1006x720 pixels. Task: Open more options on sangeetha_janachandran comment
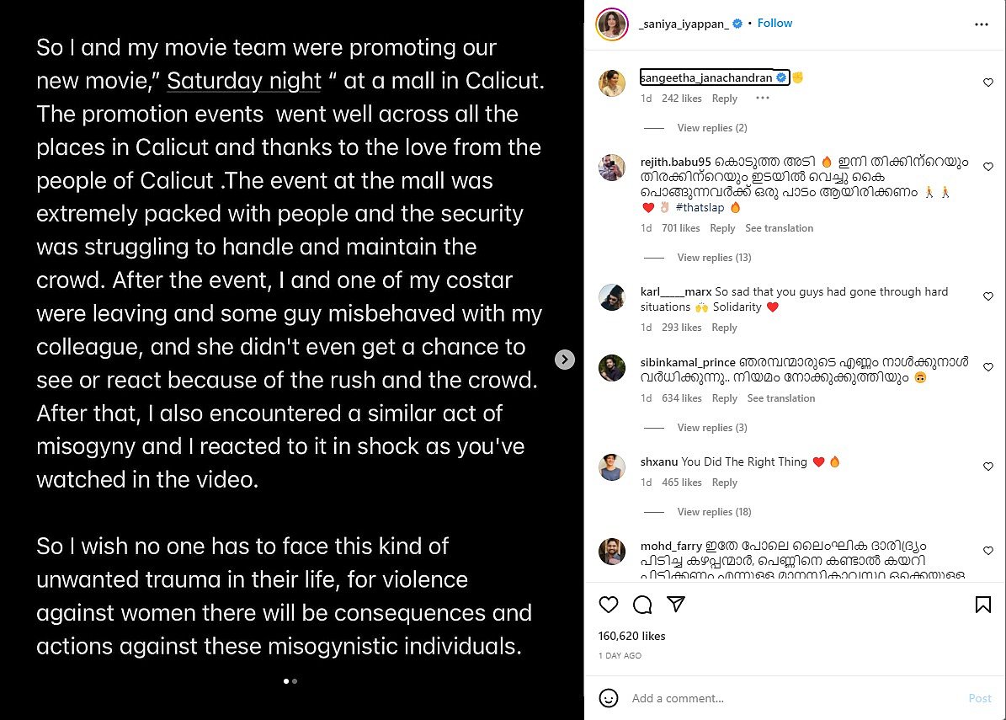click(763, 99)
